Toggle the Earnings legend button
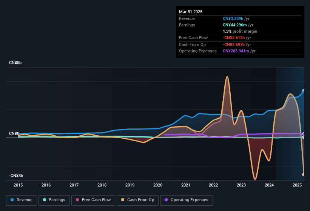Screen dimensions: 310x211 tap(54, 200)
